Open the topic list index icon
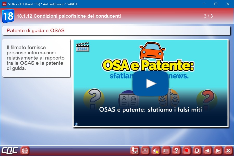Viewport: 234px width, 156px height. pos(166,150)
